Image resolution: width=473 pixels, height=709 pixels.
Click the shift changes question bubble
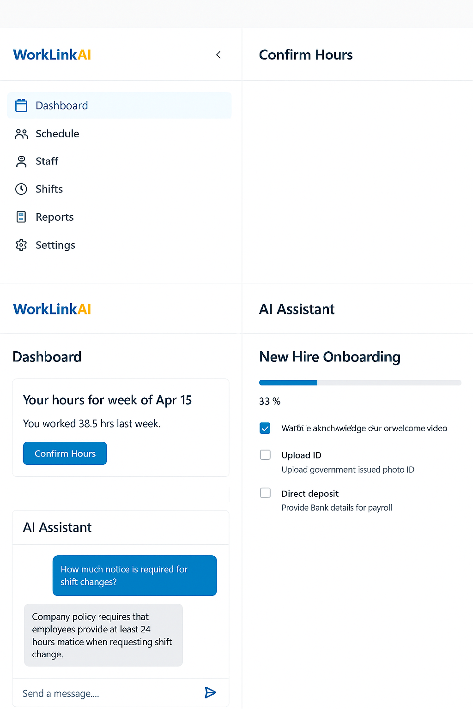pos(135,576)
